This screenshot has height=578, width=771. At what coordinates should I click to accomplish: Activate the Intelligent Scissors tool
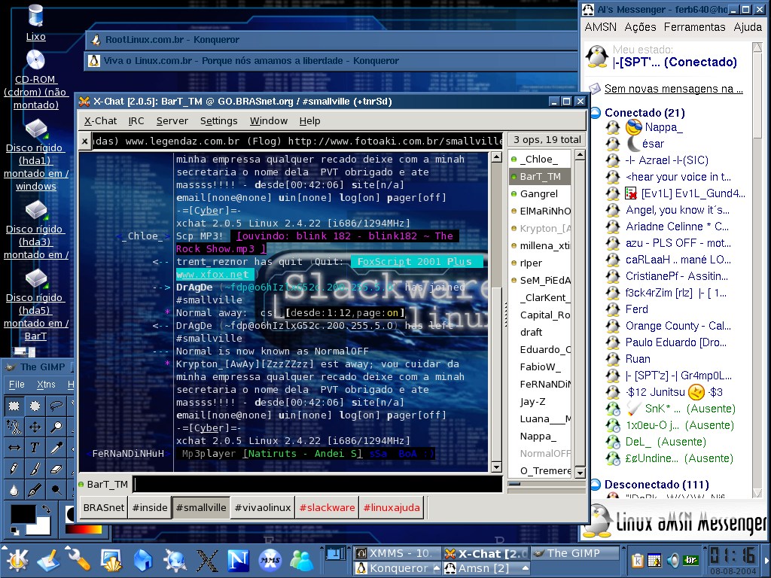pyautogui.click(x=14, y=427)
